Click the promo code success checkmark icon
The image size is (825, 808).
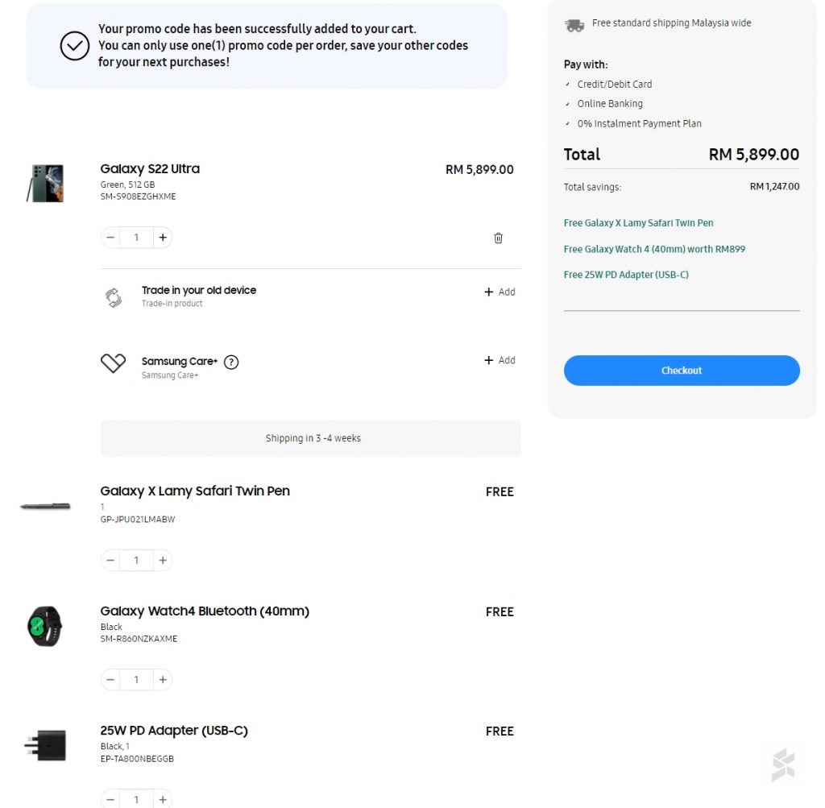(x=75, y=47)
